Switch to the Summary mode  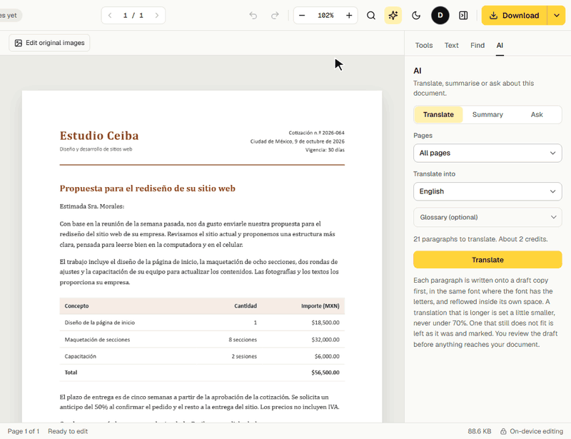487,114
